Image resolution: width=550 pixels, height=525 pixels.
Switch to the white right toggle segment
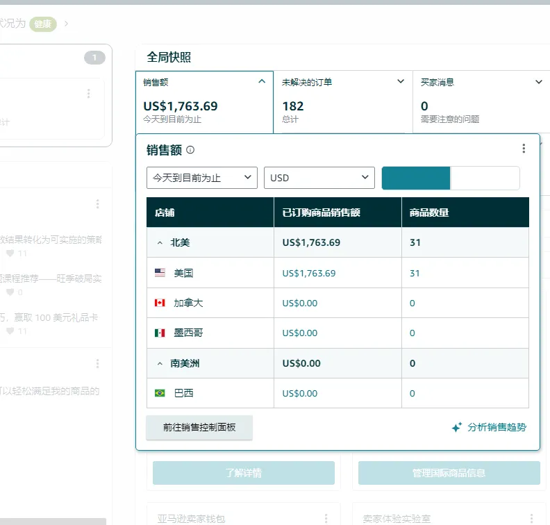coord(485,178)
